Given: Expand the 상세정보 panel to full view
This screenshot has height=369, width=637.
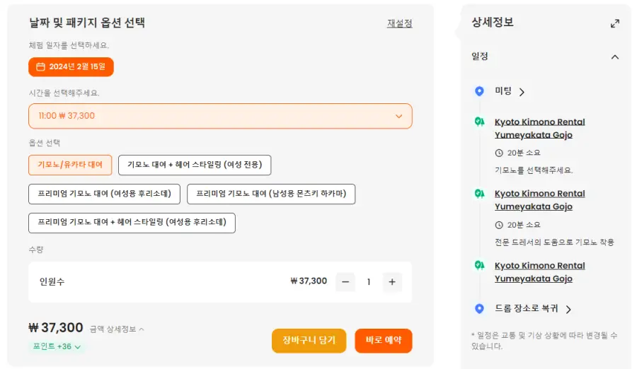Looking at the screenshot, I should [x=614, y=23].
